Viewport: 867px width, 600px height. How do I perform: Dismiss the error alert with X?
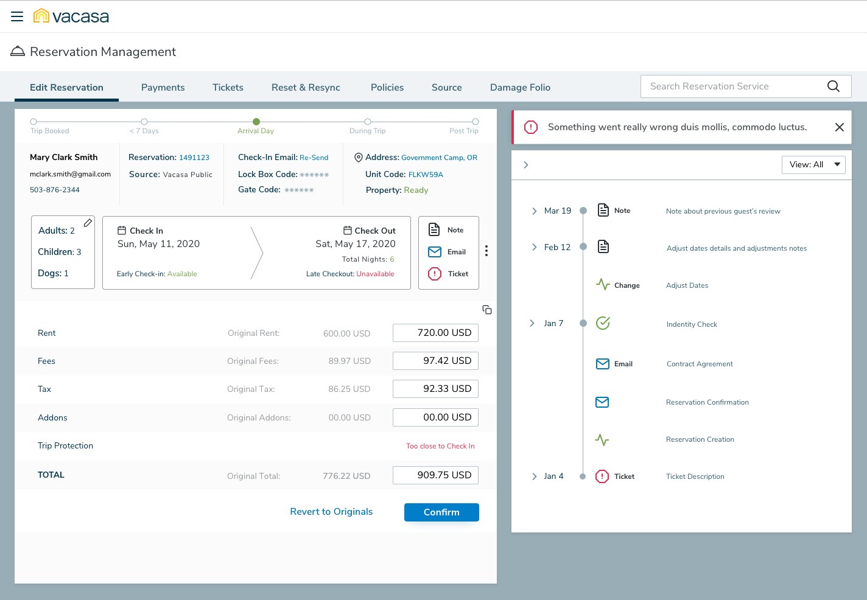pyautogui.click(x=839, y=127)
